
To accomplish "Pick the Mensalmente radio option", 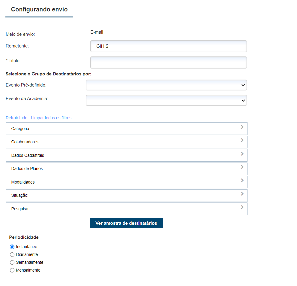I will pos(12,270).
